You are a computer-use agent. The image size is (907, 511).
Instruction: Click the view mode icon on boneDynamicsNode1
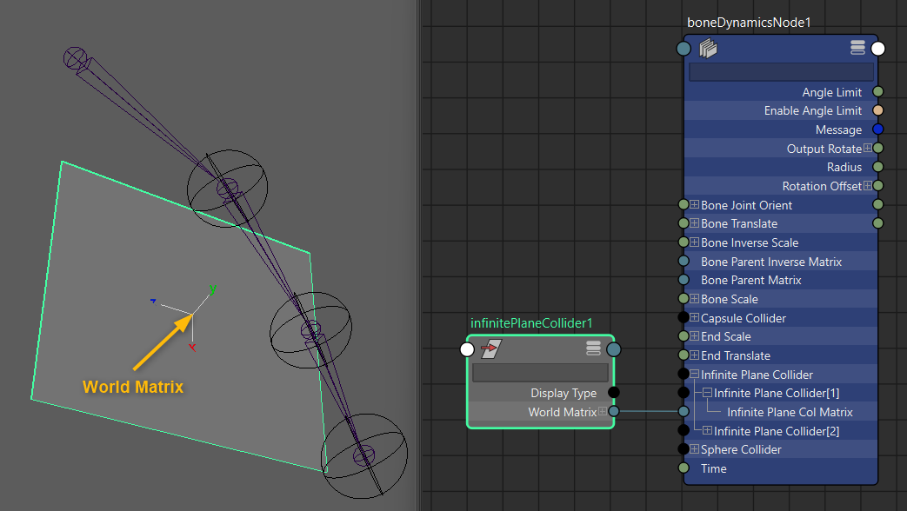857,48
